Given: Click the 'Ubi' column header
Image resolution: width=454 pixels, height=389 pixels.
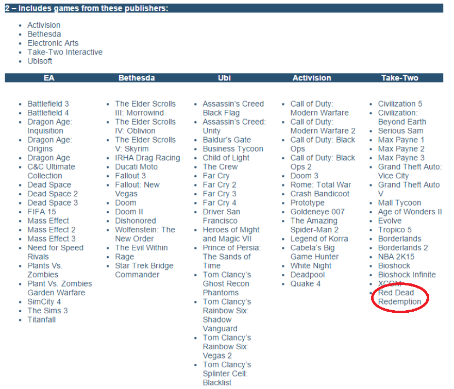Looking at the screenshot, I should (x=224, y=78).
